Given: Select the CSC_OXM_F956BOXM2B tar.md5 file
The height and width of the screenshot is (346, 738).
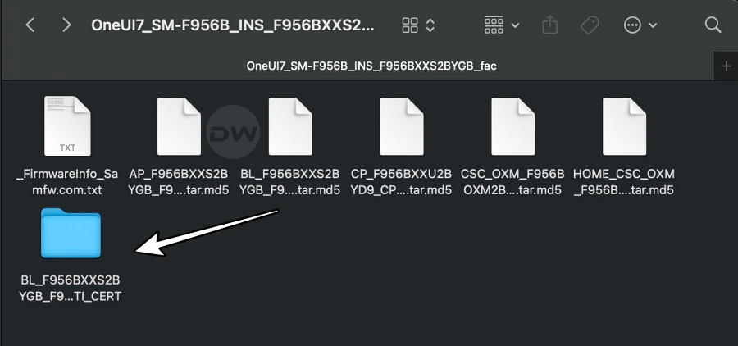Looking at the screenshot, I should pos(512,126).
